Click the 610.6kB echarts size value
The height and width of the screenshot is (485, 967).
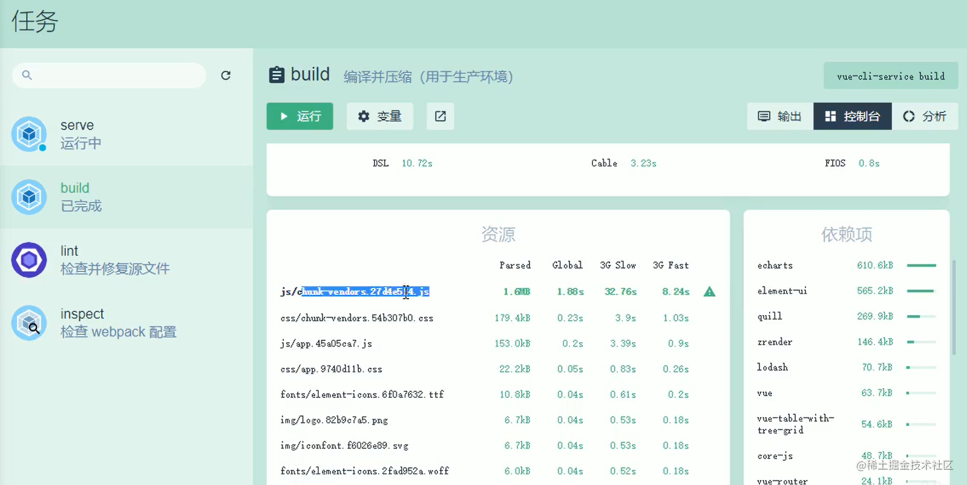click(875, 265)
